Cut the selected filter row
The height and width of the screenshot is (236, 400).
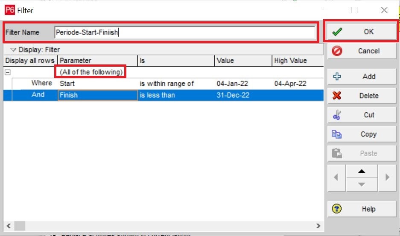pyautogui.click(x=362, y=115)
